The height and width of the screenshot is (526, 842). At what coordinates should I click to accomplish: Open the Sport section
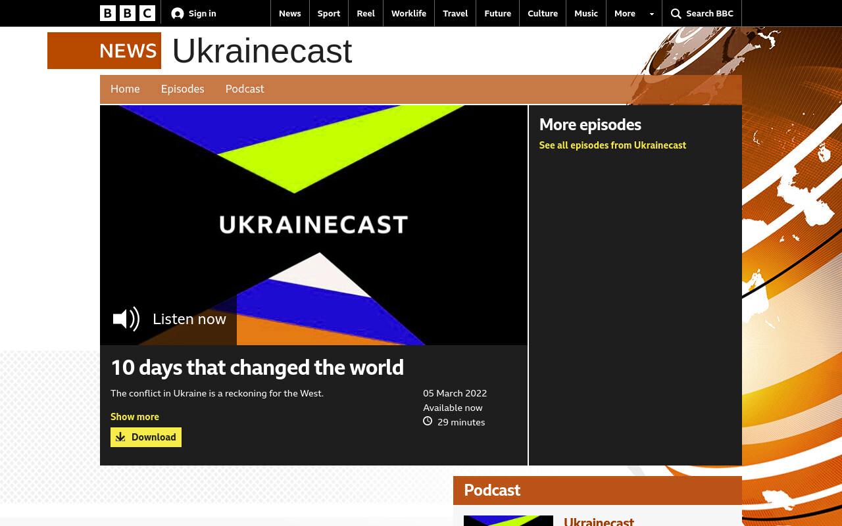point(329,13)
